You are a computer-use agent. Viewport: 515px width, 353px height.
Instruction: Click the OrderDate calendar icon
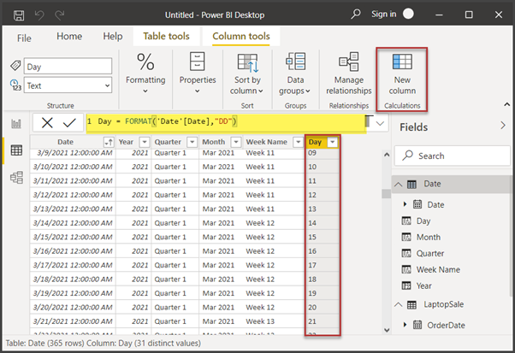click(417, 325)
